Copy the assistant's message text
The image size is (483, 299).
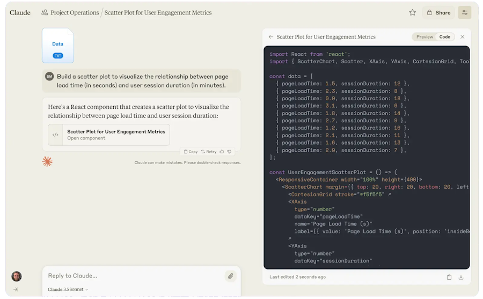(191, 152)
